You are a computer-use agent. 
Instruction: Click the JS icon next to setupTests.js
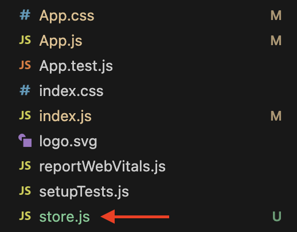click(25, 191)
